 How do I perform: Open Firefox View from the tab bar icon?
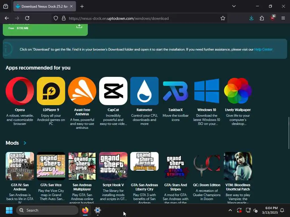(6, 6)
